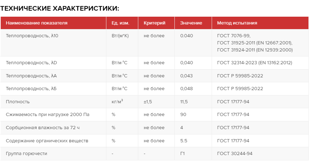This screenshot has width=312, height=165.
Task: Select the "Значение" column header
Action: tap(191, 23)
